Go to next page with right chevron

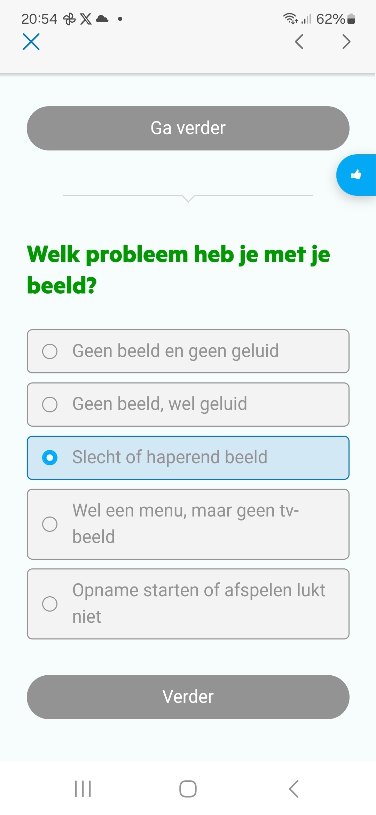tap(346, 42)
